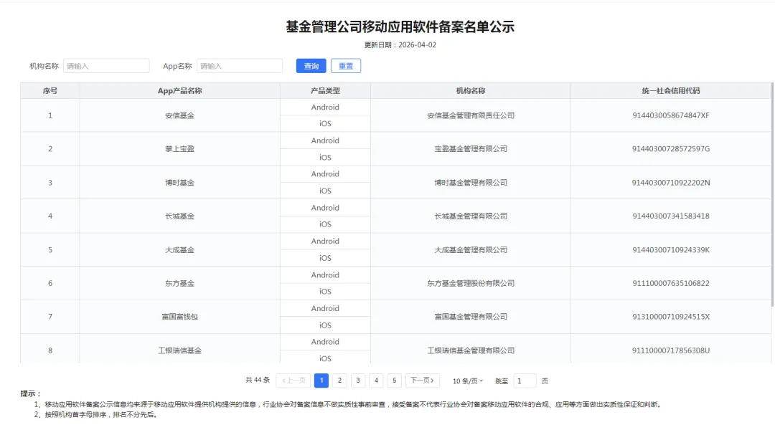Click the 统一社会信用代码 column header
The height and width of the screenshot is (430, 775).
[671, 90]
